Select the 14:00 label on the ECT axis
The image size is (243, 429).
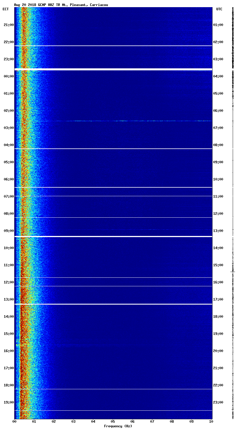point(9,317)
